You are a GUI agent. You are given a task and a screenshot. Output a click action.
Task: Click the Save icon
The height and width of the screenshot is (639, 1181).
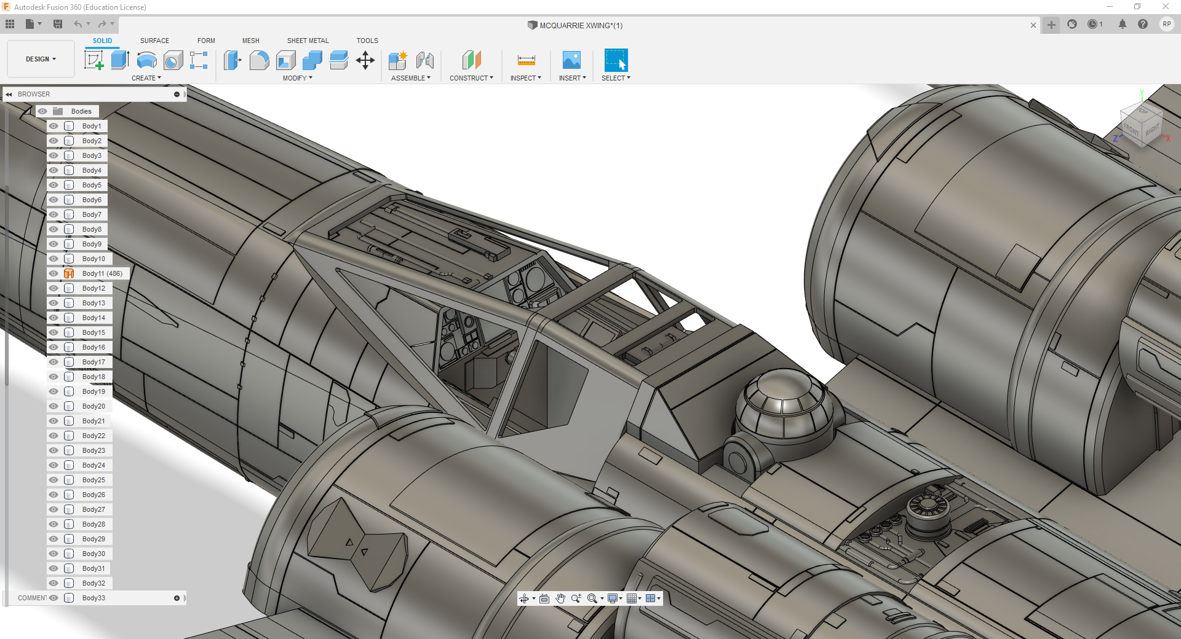pyautogui.click(x=58, y=24)
